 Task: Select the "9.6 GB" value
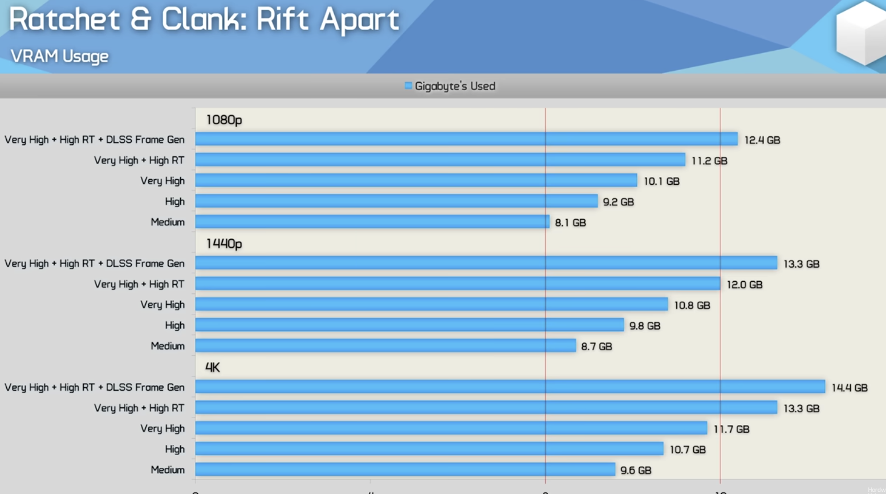tap(636, 470)
